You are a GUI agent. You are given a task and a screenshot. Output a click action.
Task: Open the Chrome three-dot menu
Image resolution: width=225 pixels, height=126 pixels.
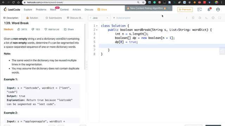point(222,2)
